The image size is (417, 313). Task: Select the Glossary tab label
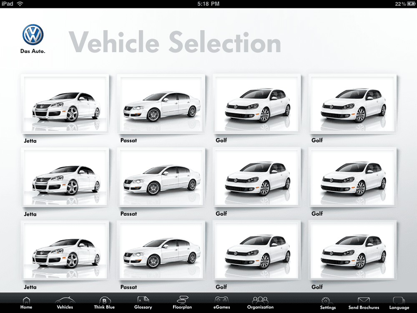pyautogui.click(x=143, y=308)
